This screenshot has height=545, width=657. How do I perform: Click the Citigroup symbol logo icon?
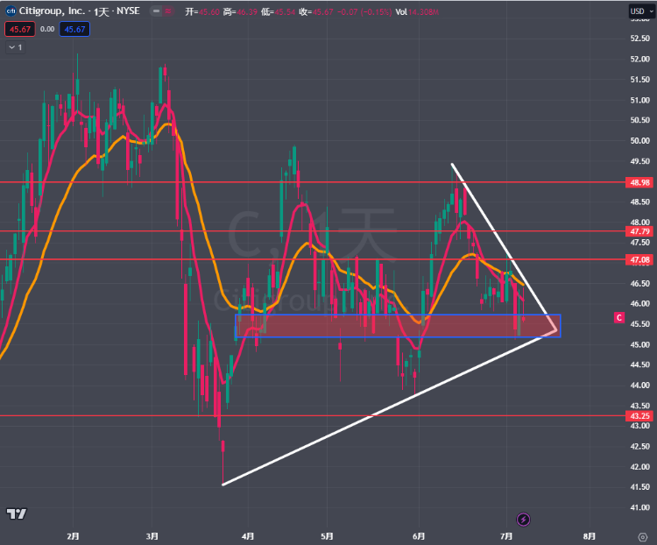pyautogui.click(x=11, y=11)
